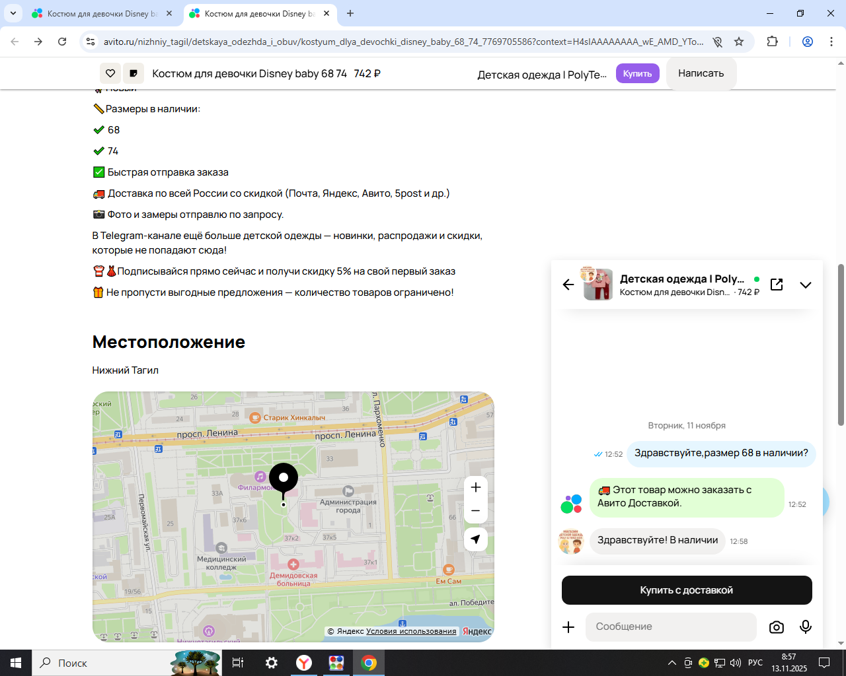
Task: Open chat in new window icon
Action: coord(777,285)
